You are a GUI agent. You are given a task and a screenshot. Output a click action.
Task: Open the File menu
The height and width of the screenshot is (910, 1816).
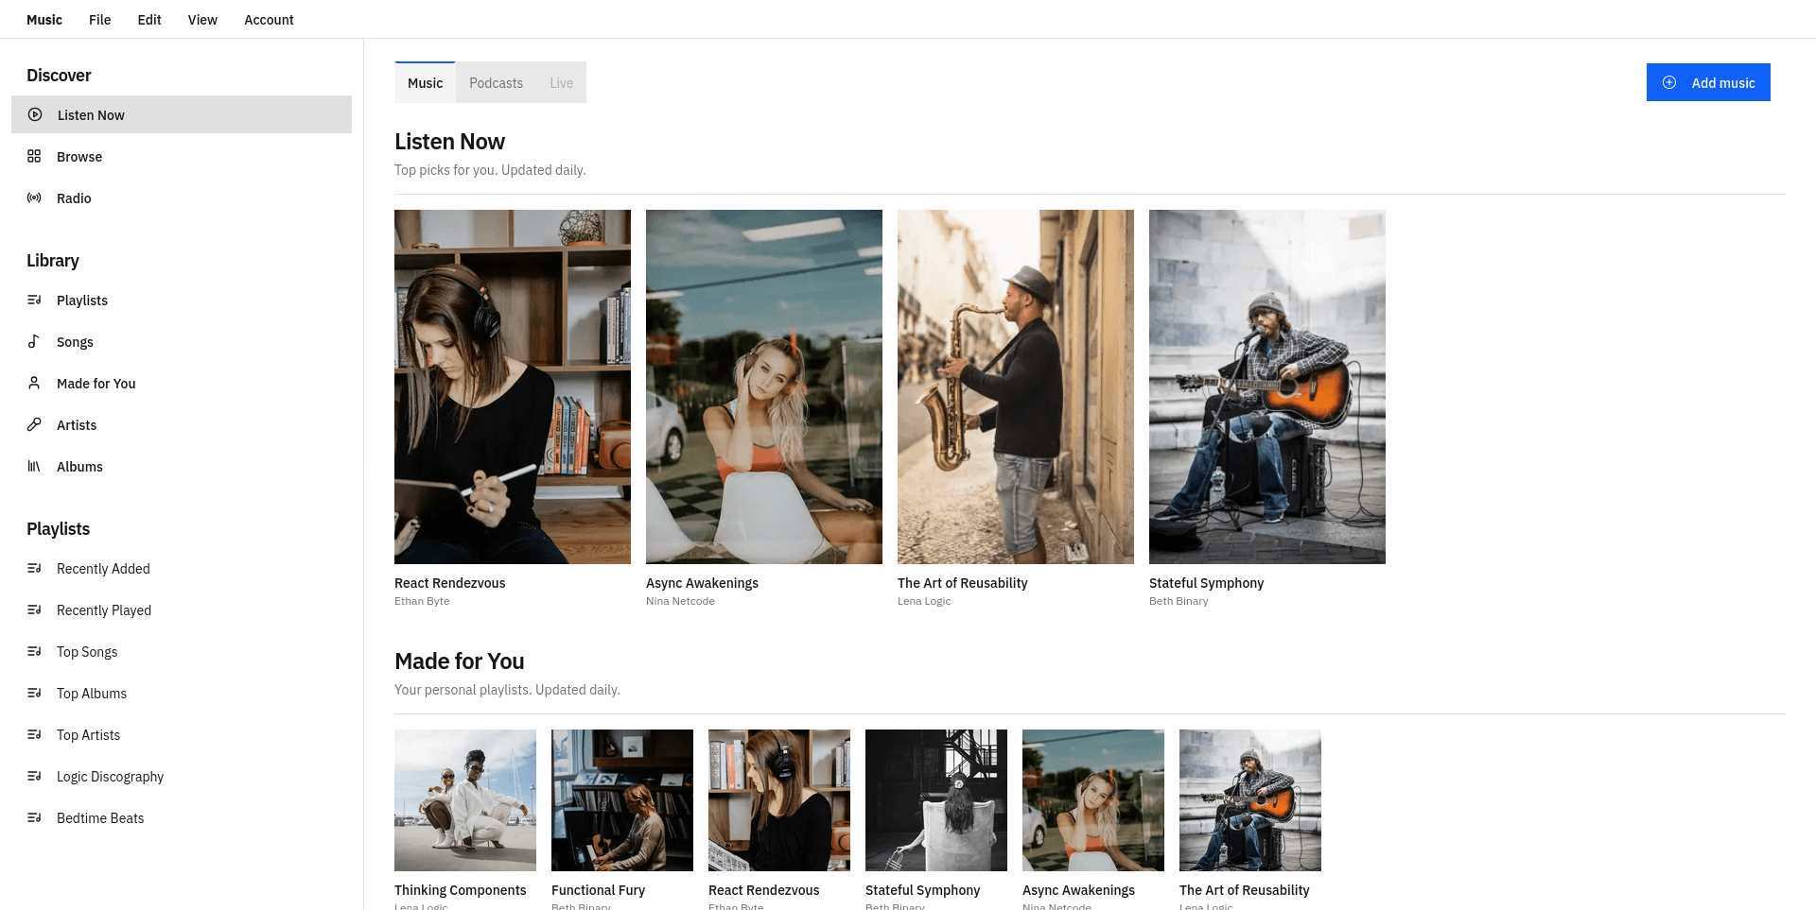[100, 19]
